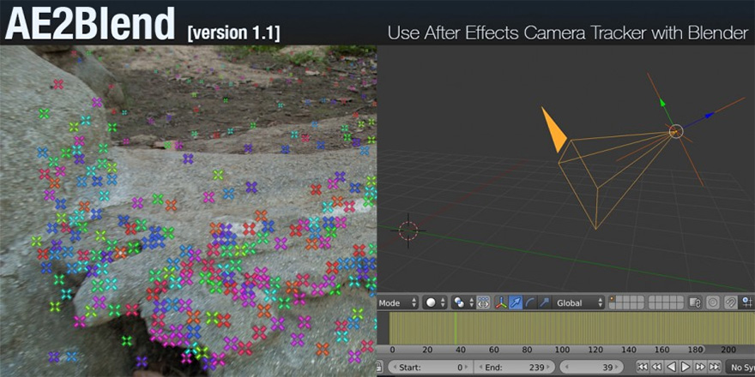The width and height of the screenshot is (755, 377).
Task: Open the Global transform orientation dropdown
Action: coord(578,303)
